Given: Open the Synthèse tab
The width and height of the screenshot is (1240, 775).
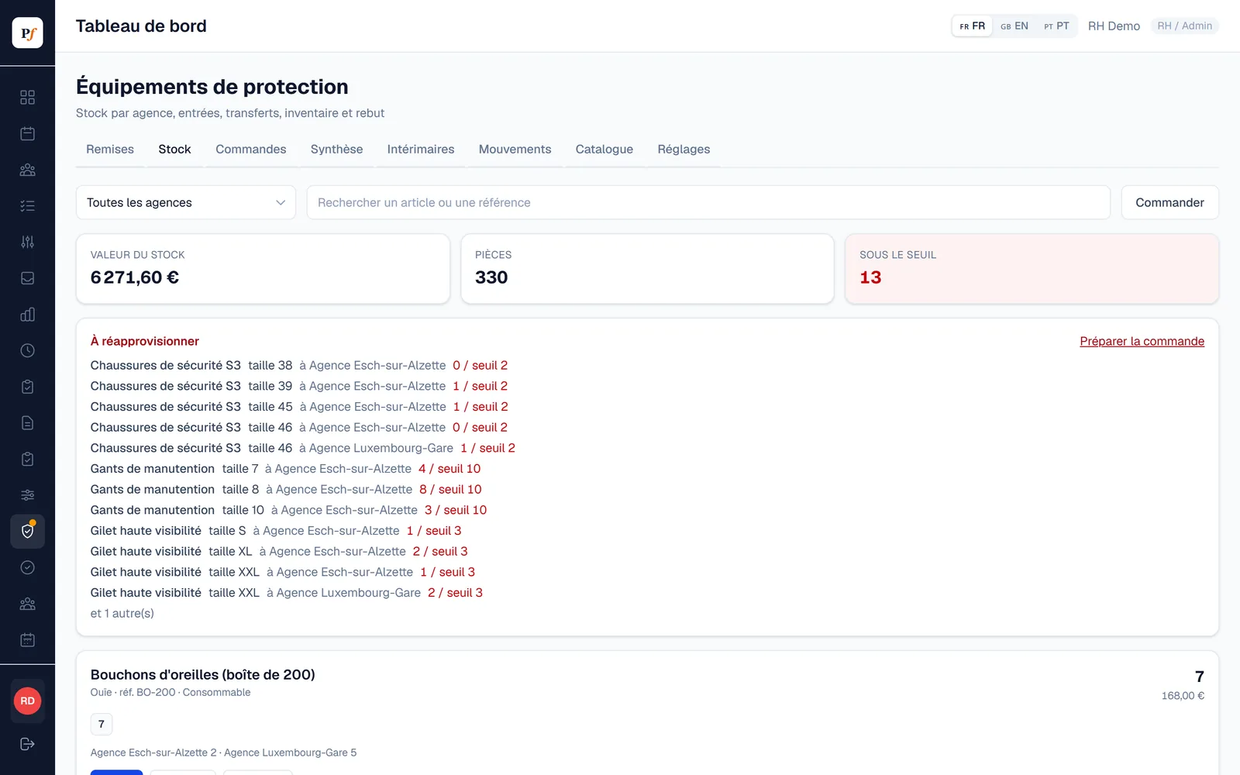Looking at the screenshot, I should 336,149.
